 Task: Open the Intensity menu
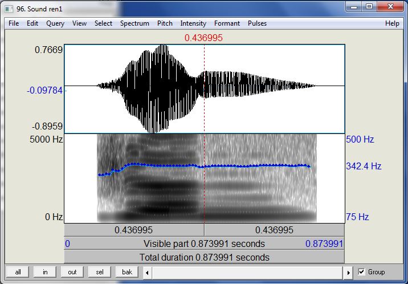coord(193,23)
